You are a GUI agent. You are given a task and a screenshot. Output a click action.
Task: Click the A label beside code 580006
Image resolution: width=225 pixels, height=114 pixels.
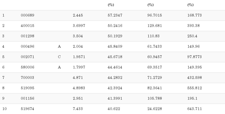[x=59, y=67]
